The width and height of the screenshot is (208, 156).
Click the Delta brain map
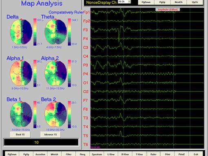(x=21, y=31)
